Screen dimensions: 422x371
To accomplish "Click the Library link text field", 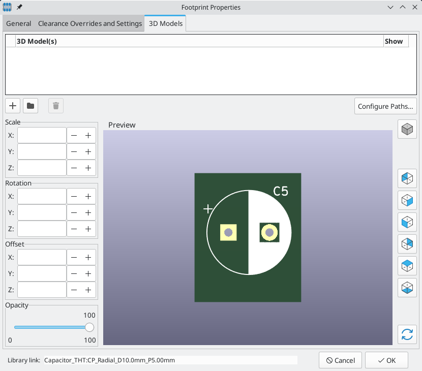I will 170,360.
